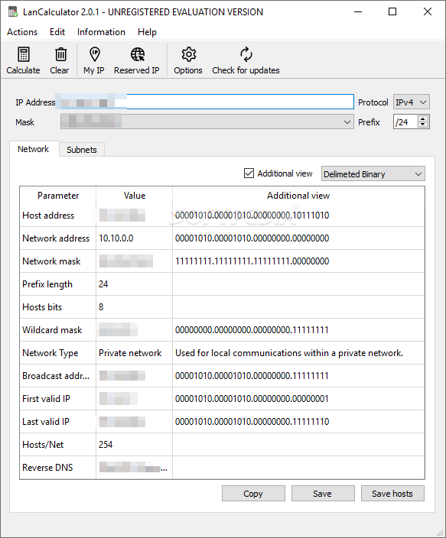
Task: Select the Hosts/Net value 254
Action: tap(106, 445)
